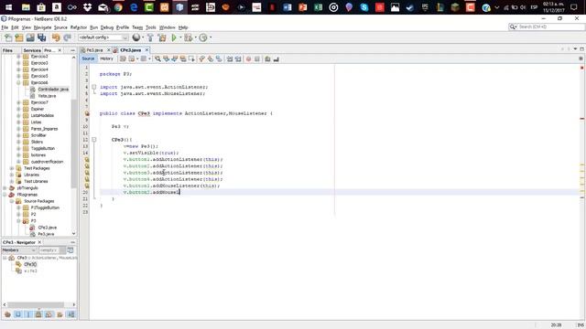Viewport: 586px width, 329px height.
Task: Switch to the Pe3.java editor tab
Action: [94, 50]
